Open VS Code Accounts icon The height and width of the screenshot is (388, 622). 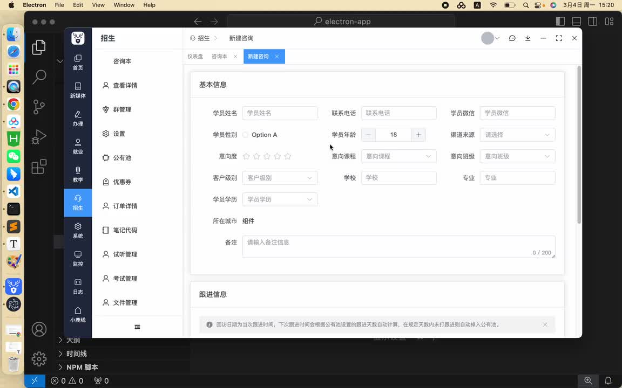39,329
